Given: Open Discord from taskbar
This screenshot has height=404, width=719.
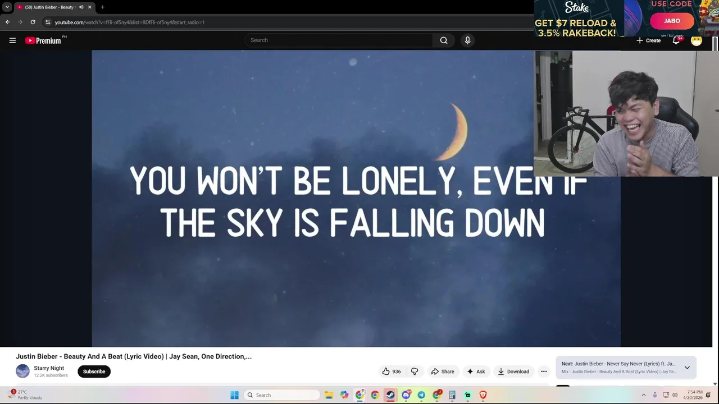Looking at the screenshot, I should click(406, 395).
